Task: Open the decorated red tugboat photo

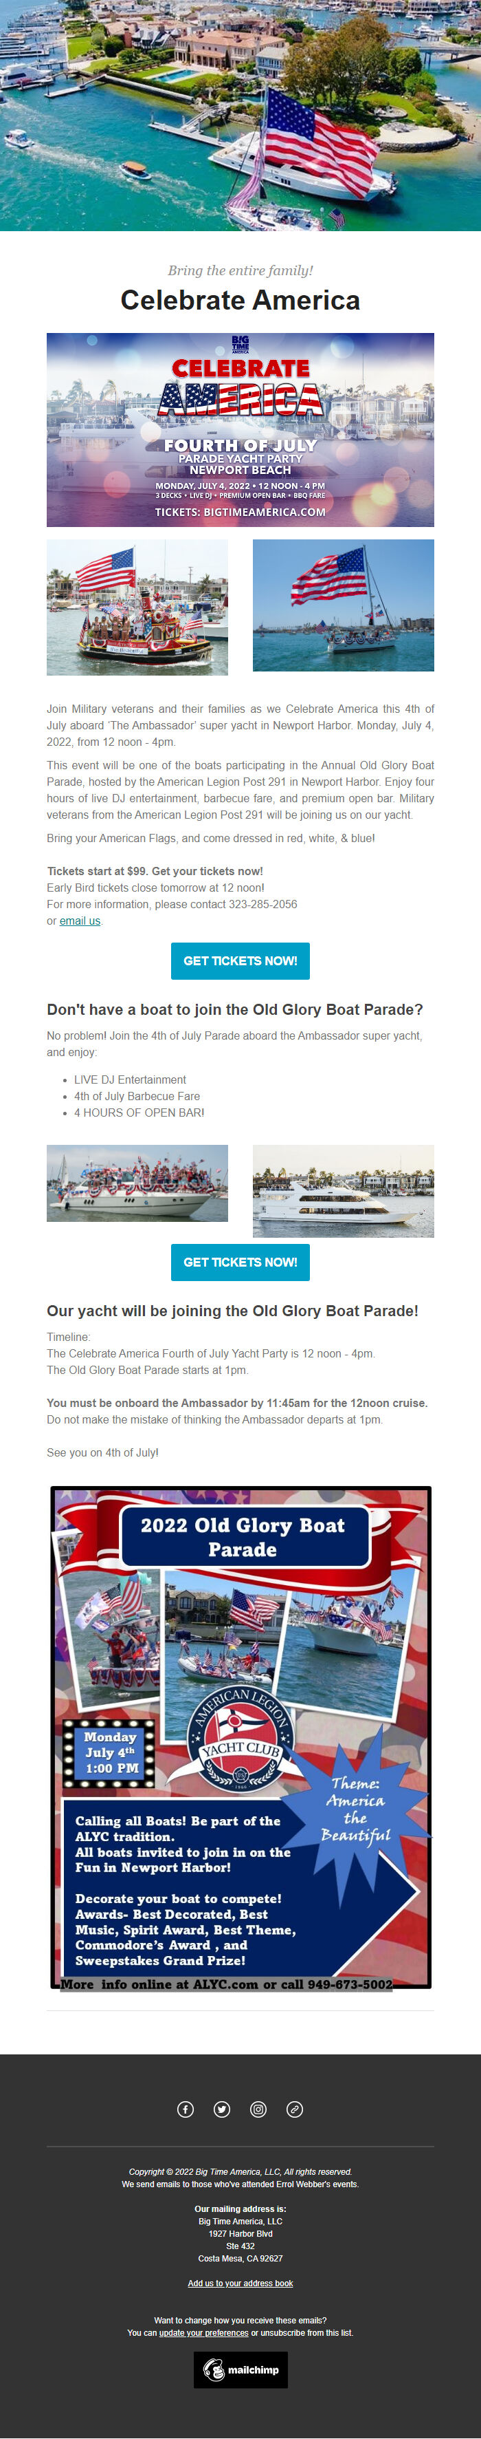Action: (137, 607)
